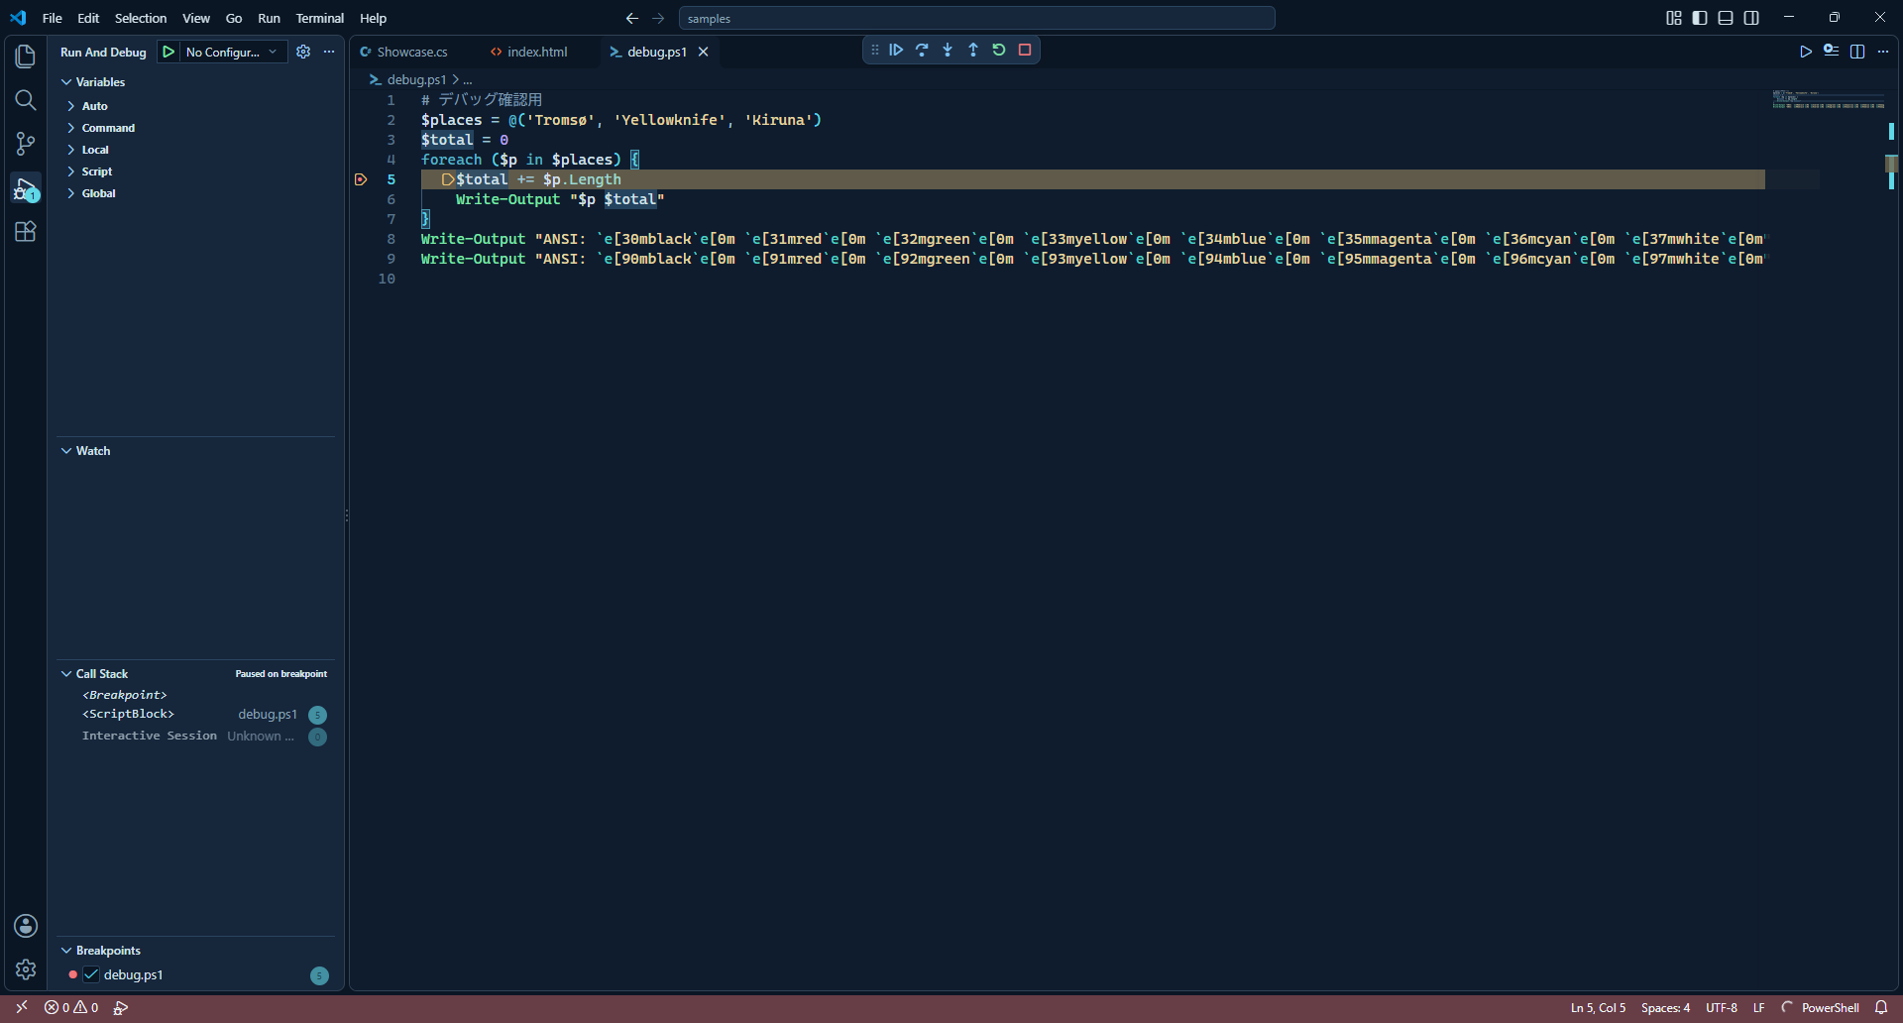Switch to the Showcase.cs tab

pyautogui.click(x=411, y=52)
